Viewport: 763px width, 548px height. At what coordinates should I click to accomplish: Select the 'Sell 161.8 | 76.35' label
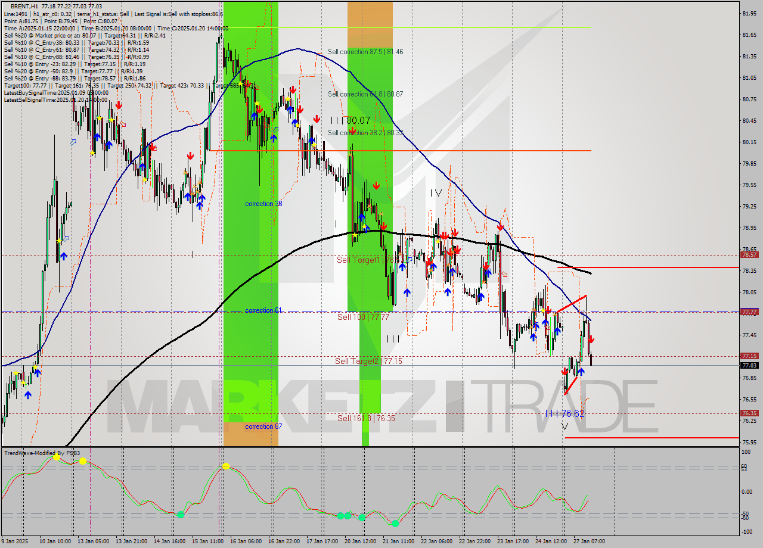[366, 418]
